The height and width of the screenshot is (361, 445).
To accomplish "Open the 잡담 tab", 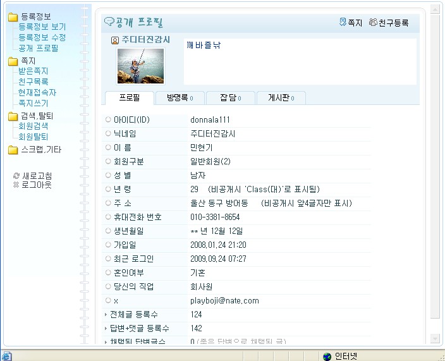I will pyautogui.click(x=231, y=97).
